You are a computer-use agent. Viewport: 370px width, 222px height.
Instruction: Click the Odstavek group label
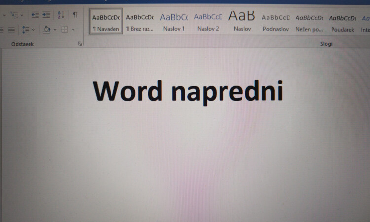pos(22,44)
